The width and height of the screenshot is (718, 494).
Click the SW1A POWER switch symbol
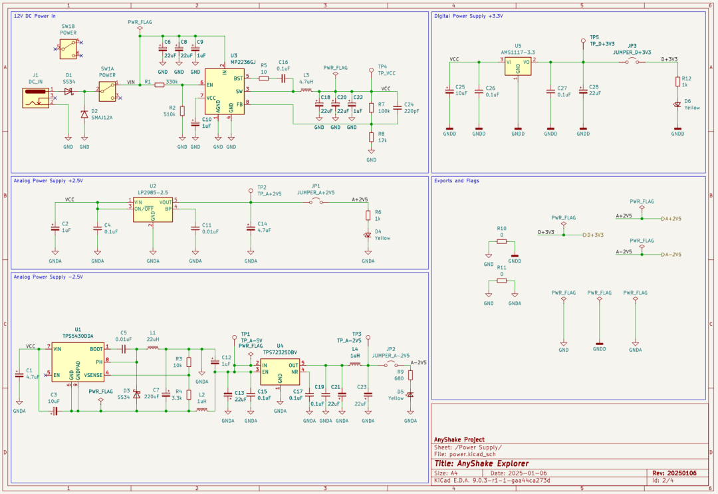pyautogui.click(x=108, y=92)
